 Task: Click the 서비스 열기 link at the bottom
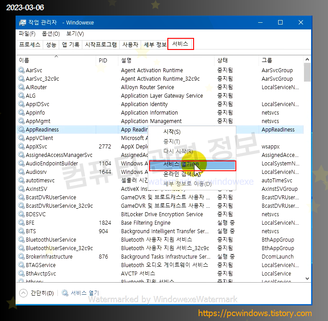tap(85, 293)
